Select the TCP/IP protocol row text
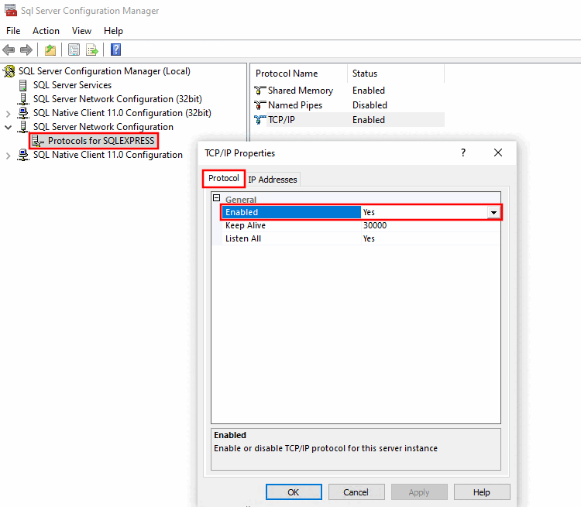 click(x=282, y=120)
